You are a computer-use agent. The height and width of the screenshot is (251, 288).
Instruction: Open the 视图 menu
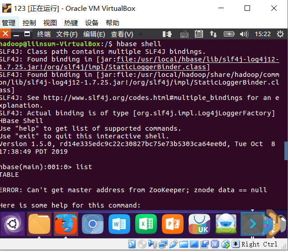(50, 23)
